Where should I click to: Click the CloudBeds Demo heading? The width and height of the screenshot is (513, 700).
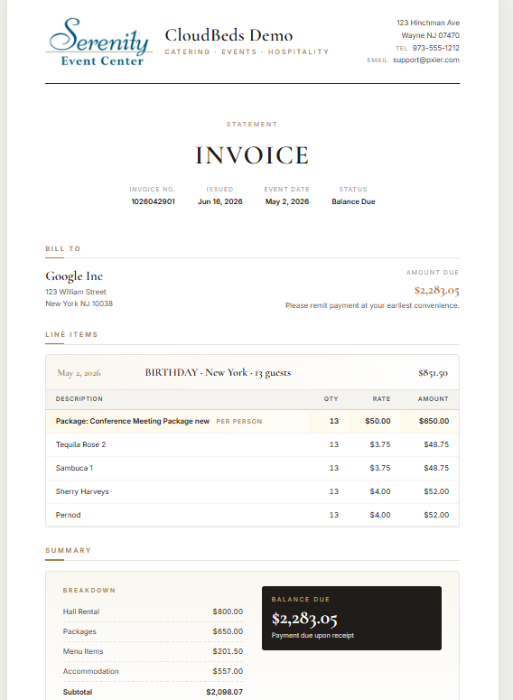pyautogui.click(x=229, y=35)
